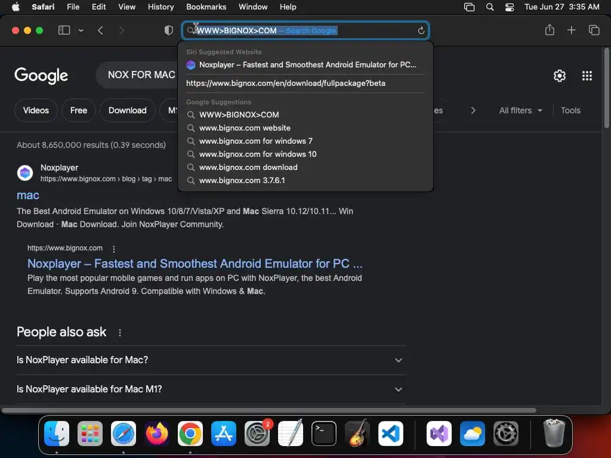Open GarageBand from the Dock
The image size is (611, 458).
(357, 434)
